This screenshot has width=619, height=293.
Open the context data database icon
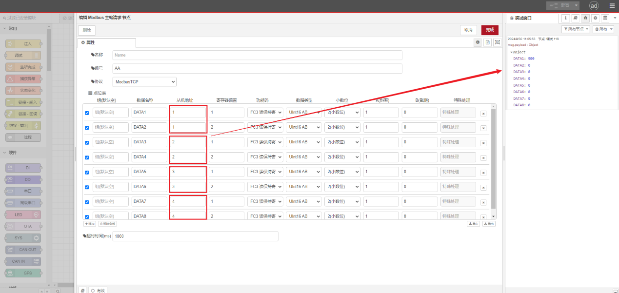605,18
